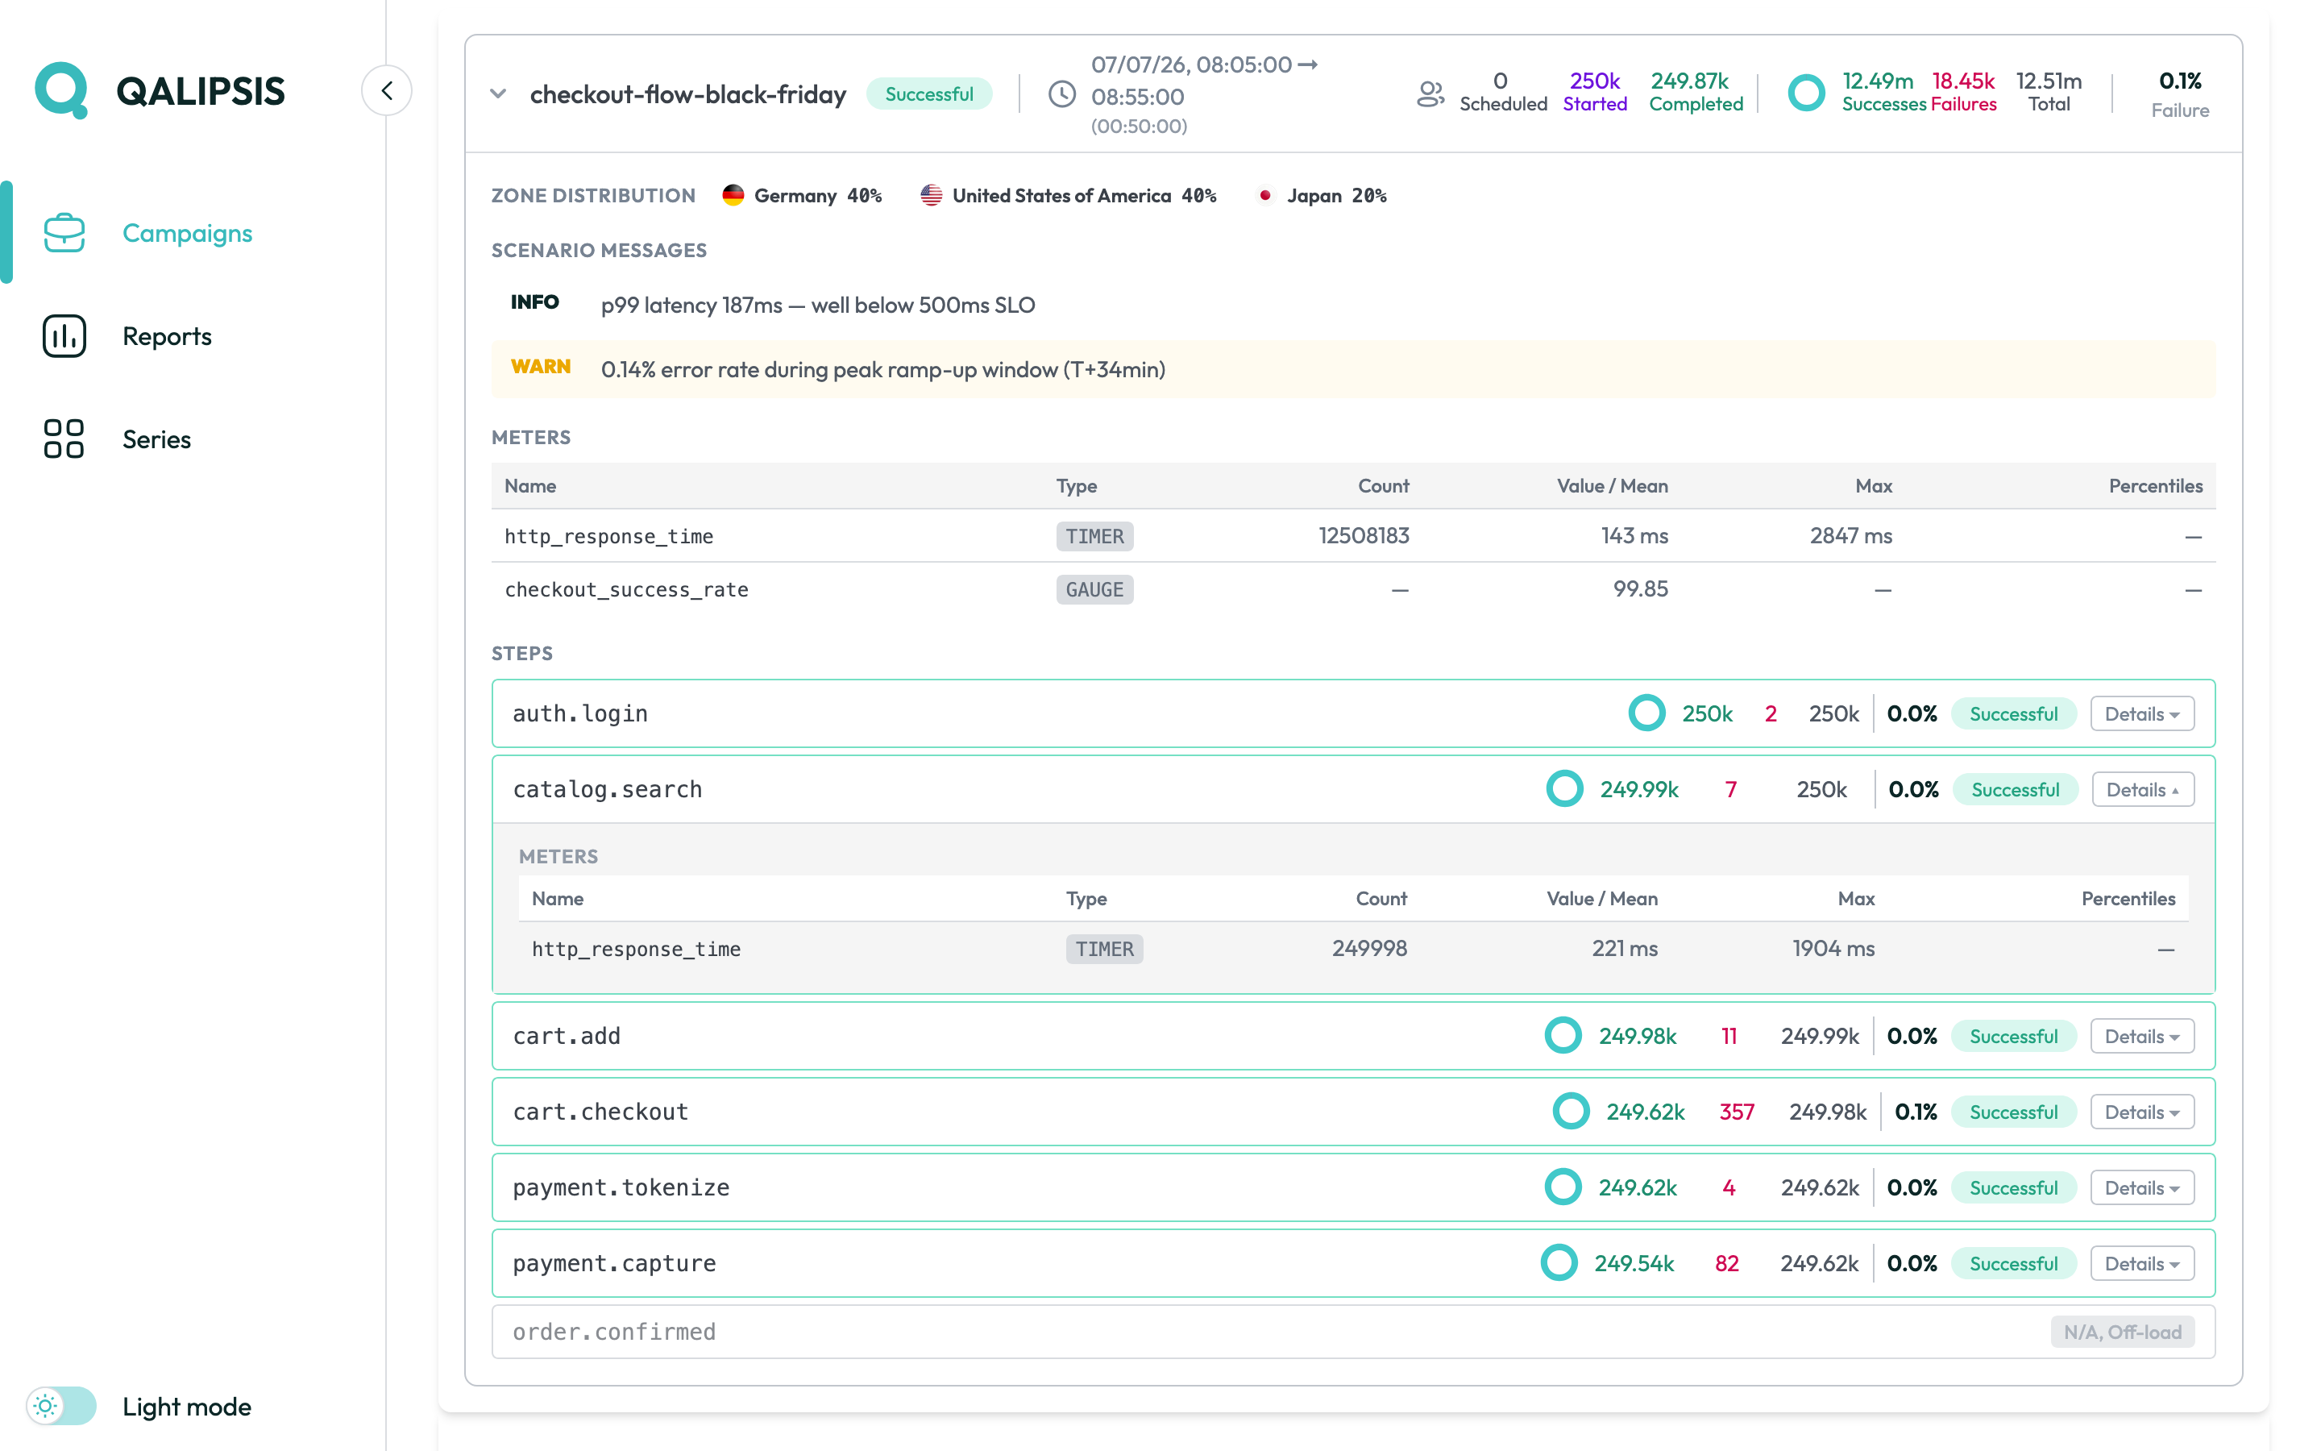Open Campaigns via briefcase icon

coord(64,232)
